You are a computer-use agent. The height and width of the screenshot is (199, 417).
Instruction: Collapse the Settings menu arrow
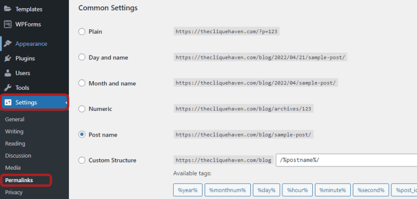tap(66, 102)
